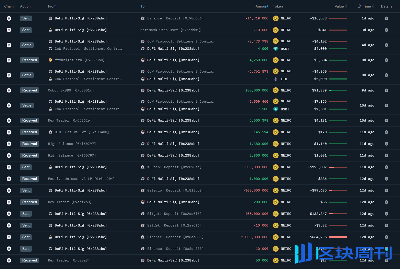Open MetaMask Swap User [0x6ddd81] link

[x=171, y=30]
